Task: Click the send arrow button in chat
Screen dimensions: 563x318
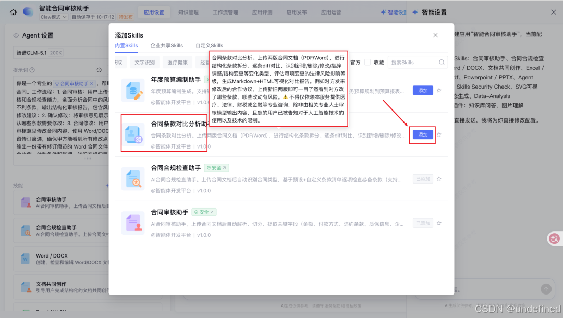Action: pos(546,289)
